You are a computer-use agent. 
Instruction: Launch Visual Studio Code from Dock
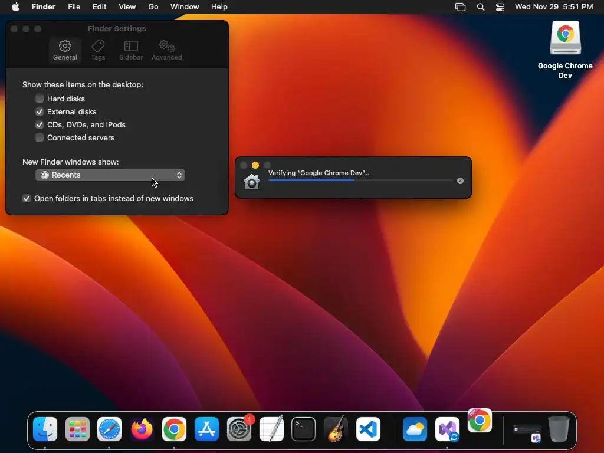368,429
